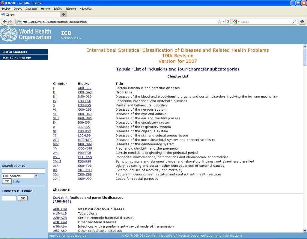The width and height of the screenshot is (307, 239).
Task: Open Chapter I link
Action: (x=54, y=88)
